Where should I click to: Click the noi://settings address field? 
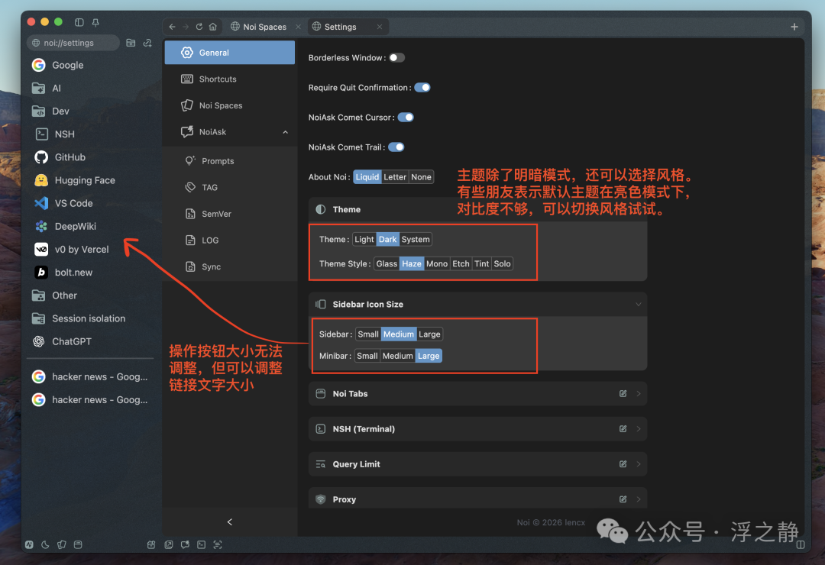[x=73, y=43]
